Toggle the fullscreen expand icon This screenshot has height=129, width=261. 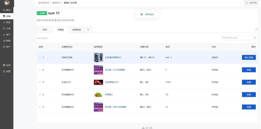(x=256, y=29)
